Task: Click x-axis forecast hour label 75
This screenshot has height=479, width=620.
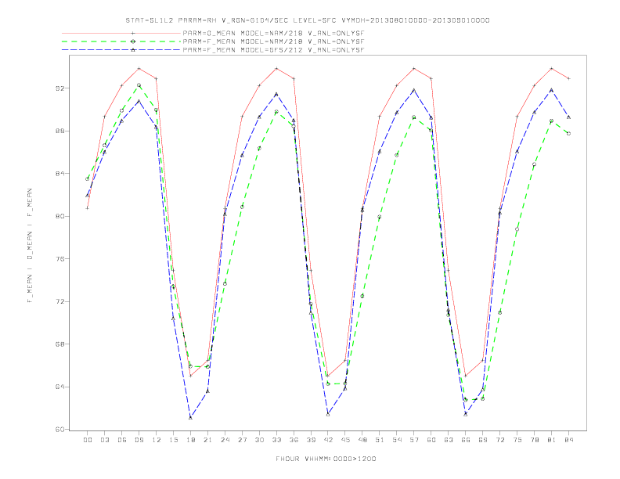Action: coord(517,440)
